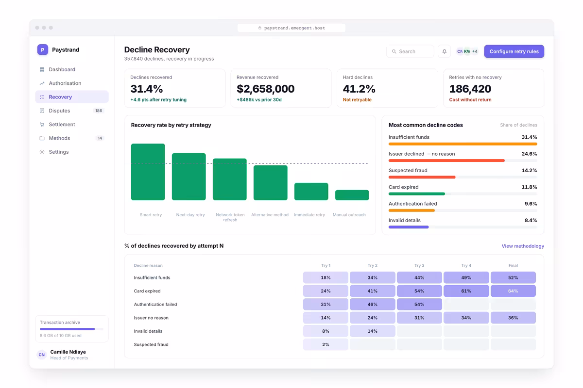Viewport: 583px width, 388px height.
Task: Click the Retries with no recovery card
Action: [494, 88]
